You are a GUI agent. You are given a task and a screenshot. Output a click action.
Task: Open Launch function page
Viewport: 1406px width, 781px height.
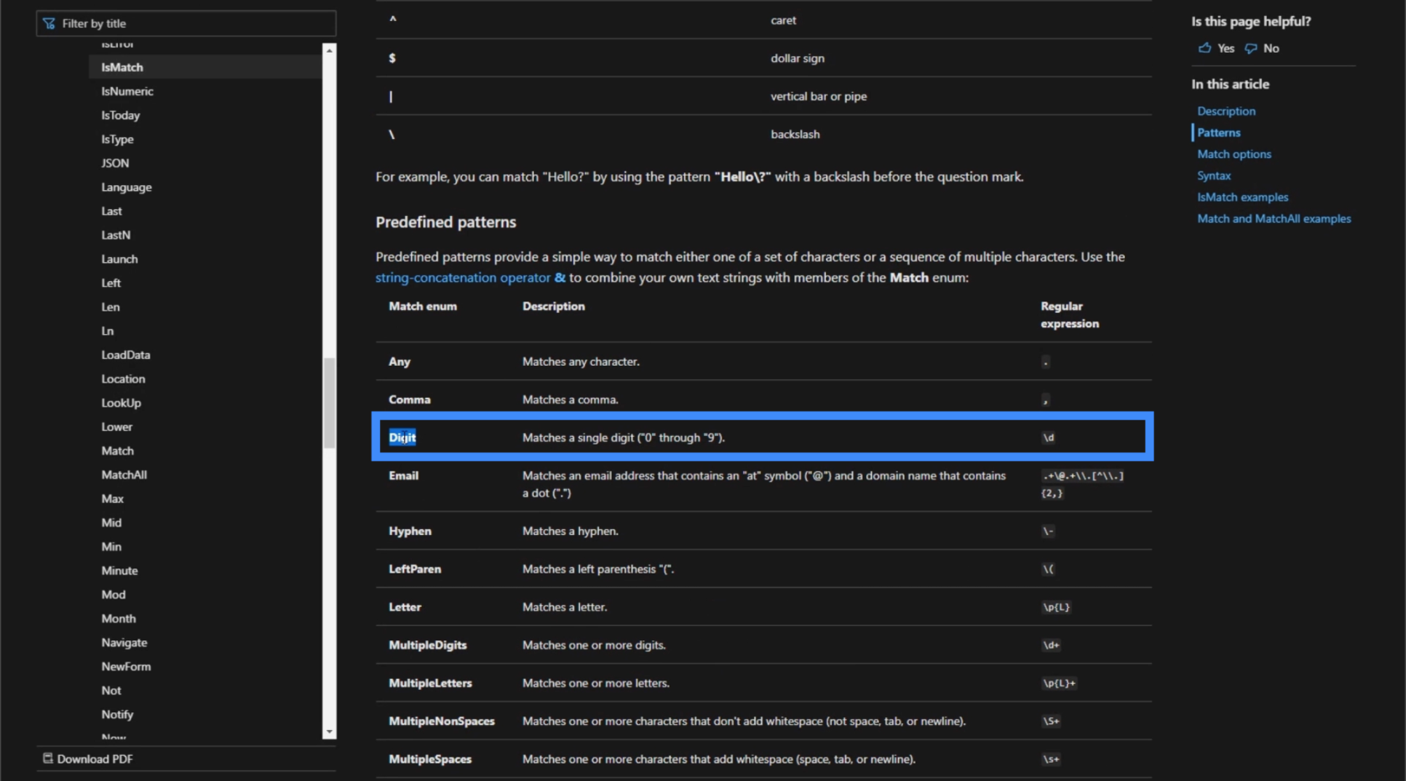tap(120, 259)
